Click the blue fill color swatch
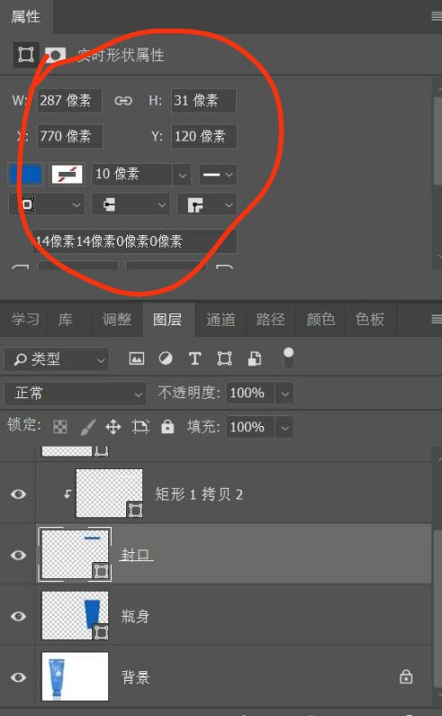Screen dimensions: 442x716 pos(26,175)
